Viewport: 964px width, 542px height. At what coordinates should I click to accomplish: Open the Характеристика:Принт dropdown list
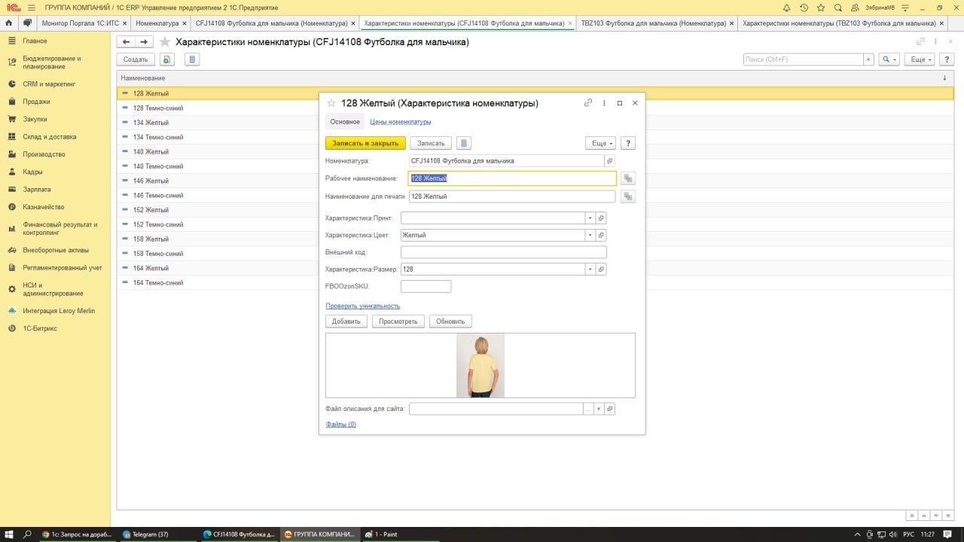pyautogui.click(x=590, y=218)
